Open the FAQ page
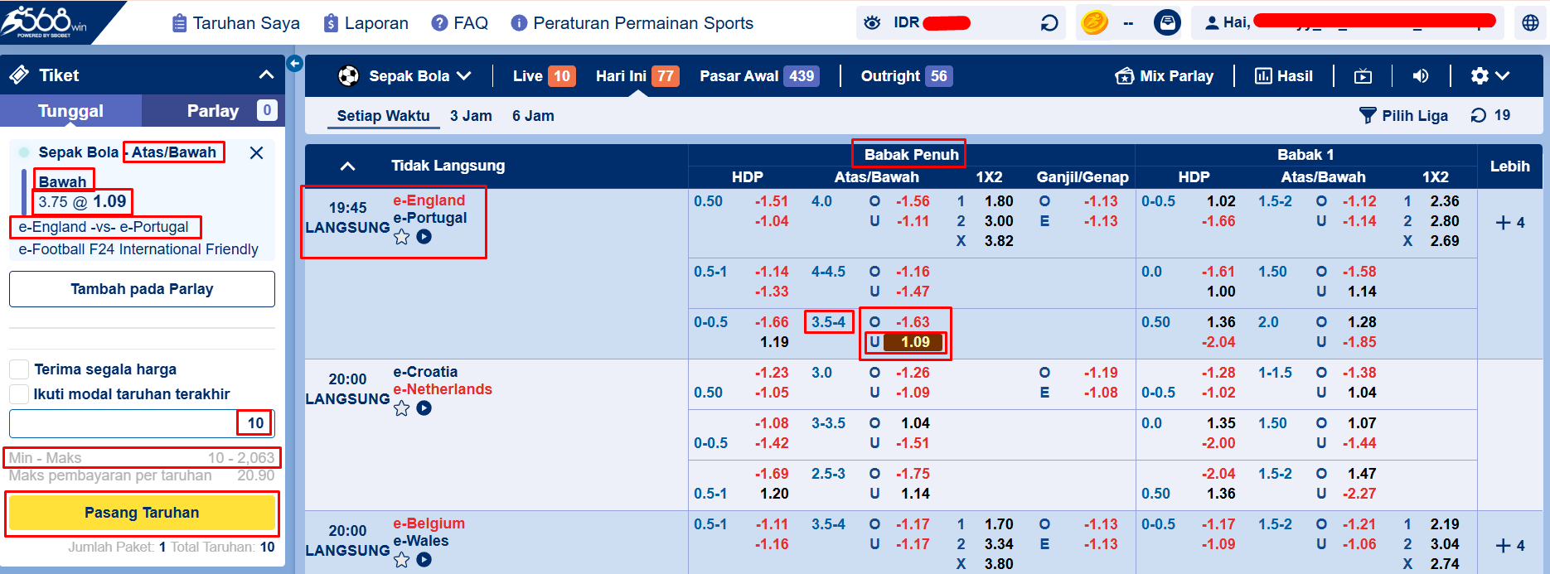This screenshot has height=574, width=1550. (460, 23)
